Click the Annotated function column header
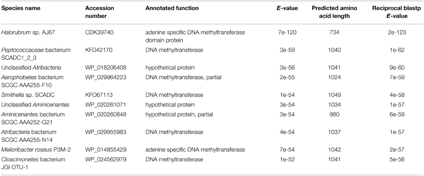Screen dimensions: 424x176 pyautogui.click(x=172, y=8)
